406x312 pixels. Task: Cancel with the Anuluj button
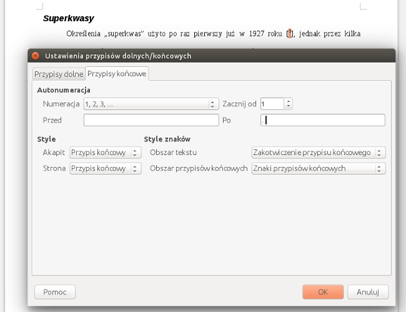(369, 292)
